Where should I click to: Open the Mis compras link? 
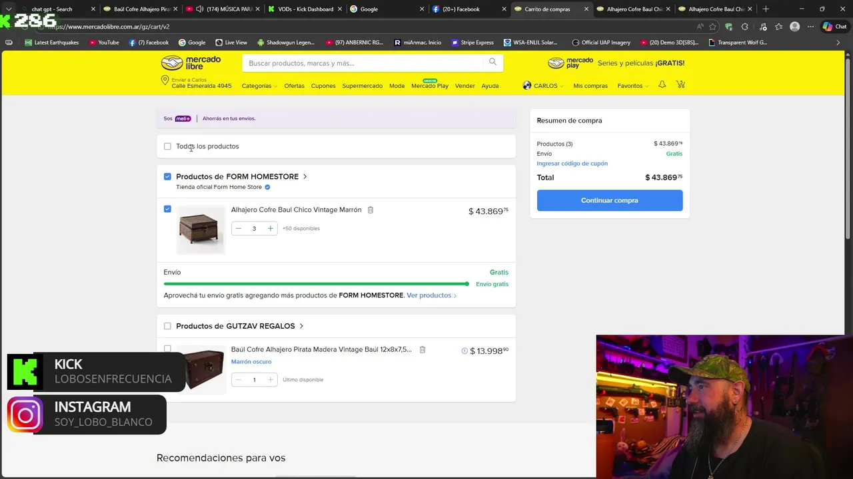[x=590, y=86]
